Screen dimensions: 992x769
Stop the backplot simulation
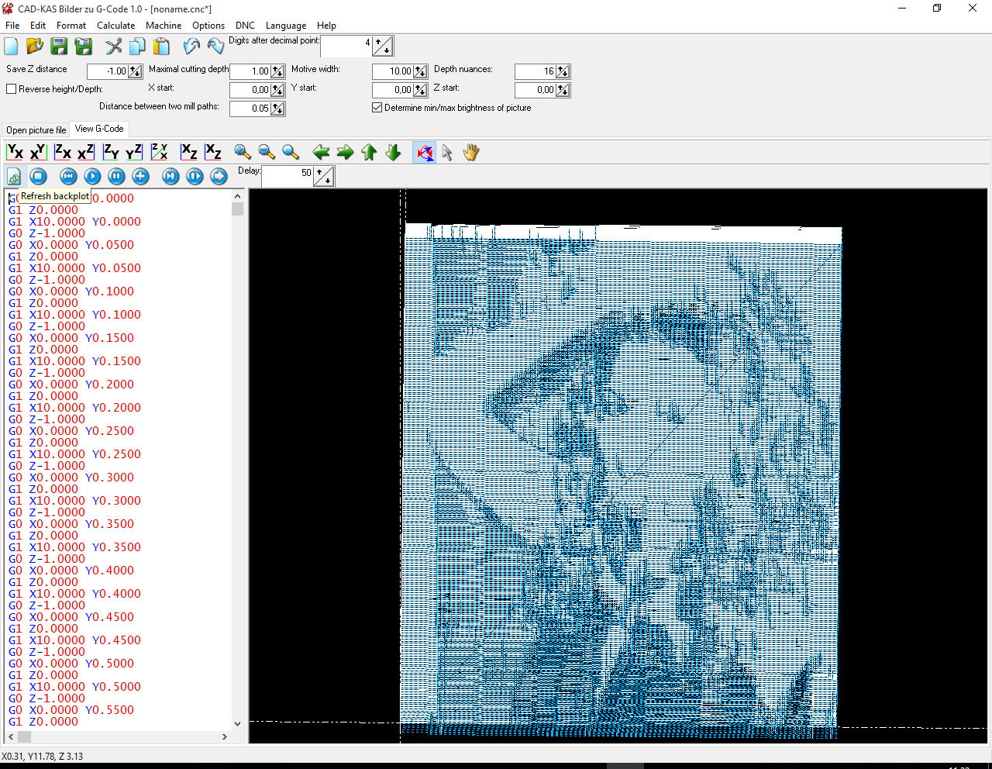click(39, 177)
